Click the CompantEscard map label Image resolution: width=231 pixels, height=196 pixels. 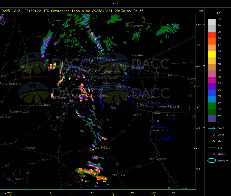pos(169,107)
